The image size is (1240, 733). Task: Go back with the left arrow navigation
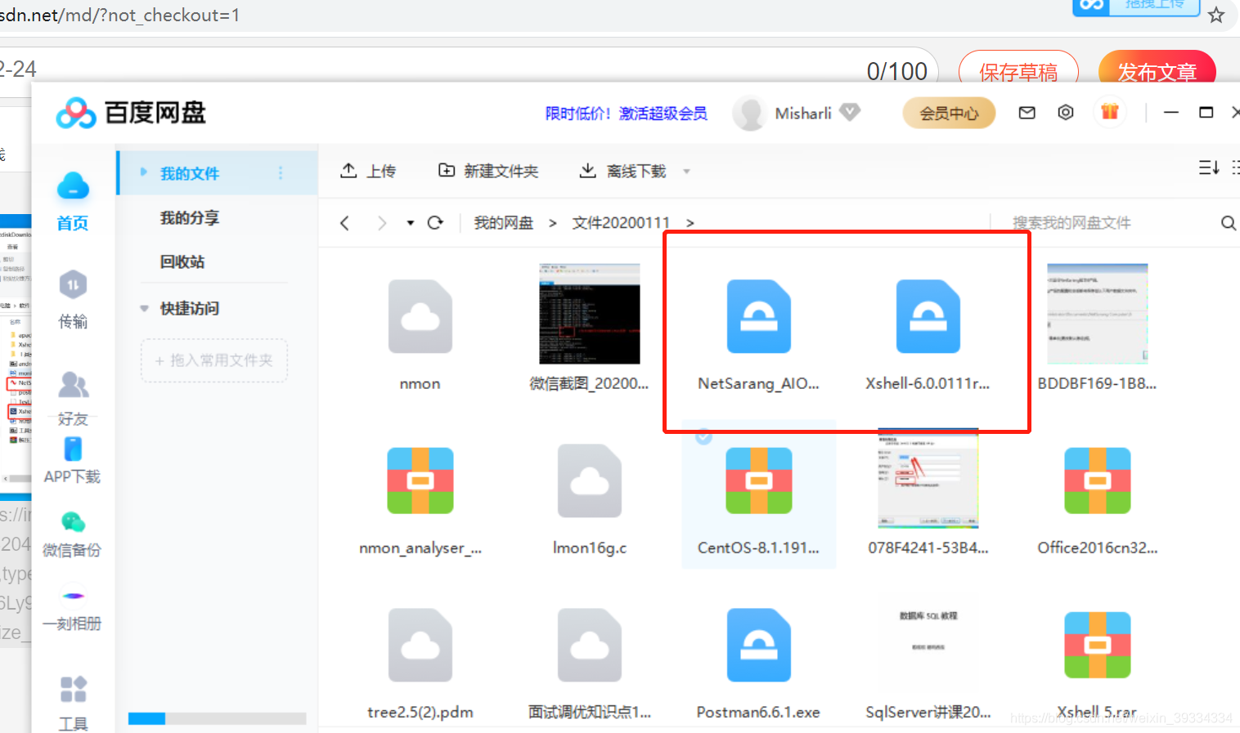pos(345,223)
